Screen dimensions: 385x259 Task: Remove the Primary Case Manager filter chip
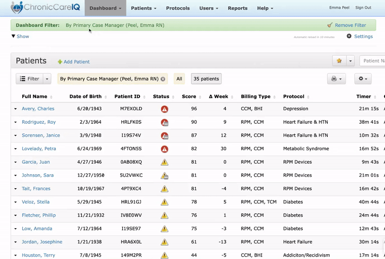click(x=163, y=79)
